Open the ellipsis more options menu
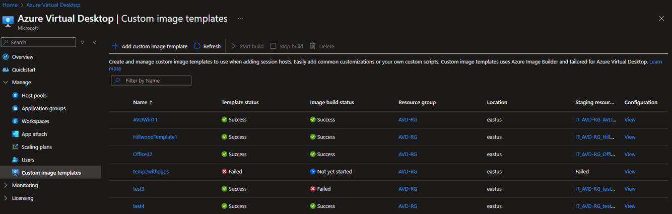 [x=240, y=19]
